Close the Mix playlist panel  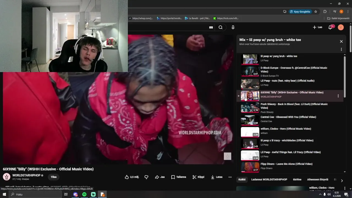[341, 42]
